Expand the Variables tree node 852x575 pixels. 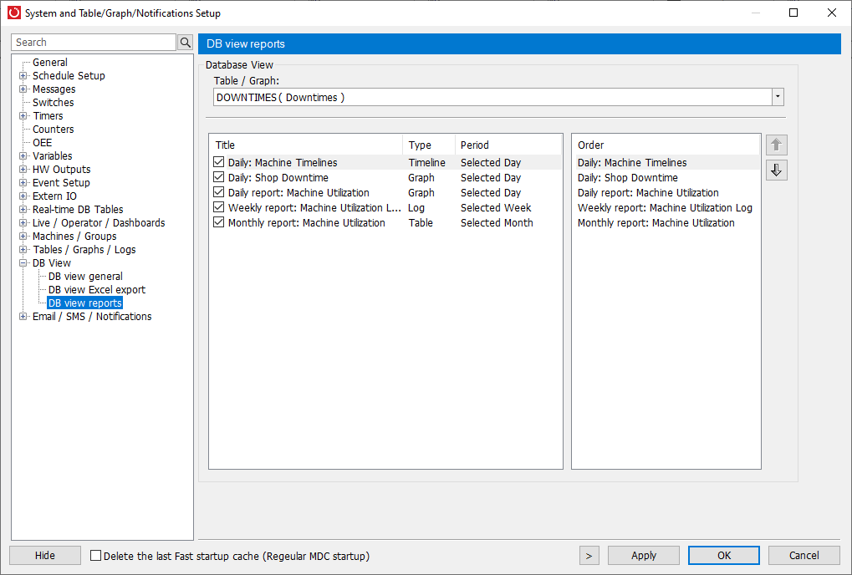[23, 155]
